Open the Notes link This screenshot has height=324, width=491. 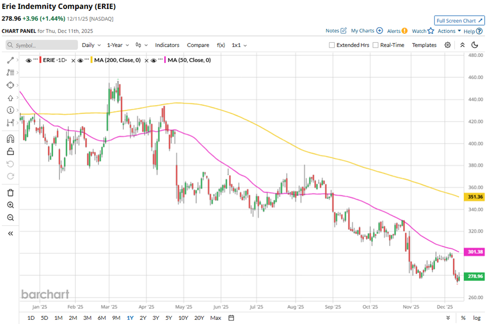pyautogui.click(x=336, y=31)
